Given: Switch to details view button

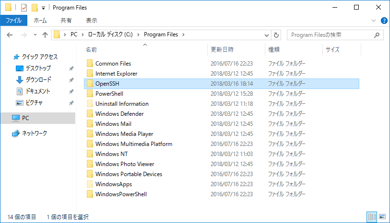Looking at the screenshot, I should [372, 217].
